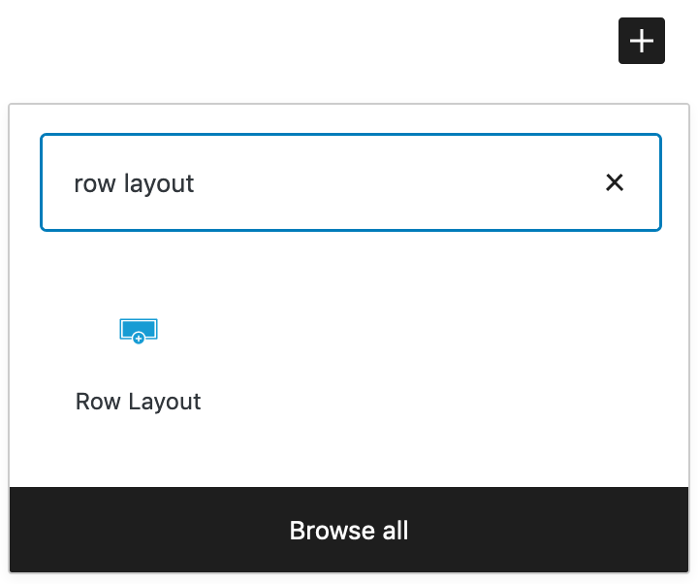Reset the block search using the X
This screenshot has height=584, width=698.
pos(615,182)
